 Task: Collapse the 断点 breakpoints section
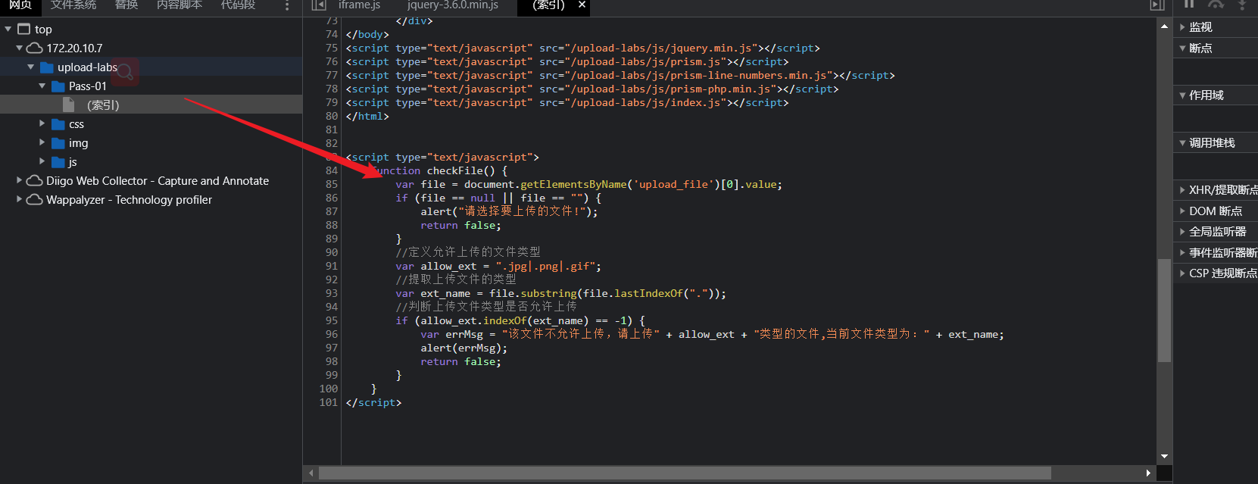1215,48
